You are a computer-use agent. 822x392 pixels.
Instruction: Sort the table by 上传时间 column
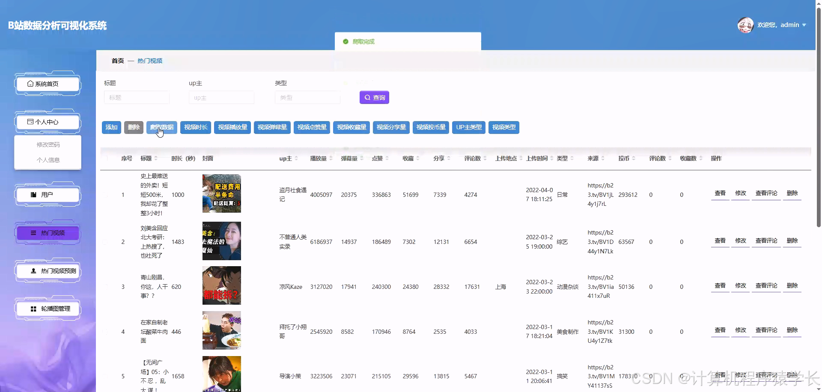point(552,158)
